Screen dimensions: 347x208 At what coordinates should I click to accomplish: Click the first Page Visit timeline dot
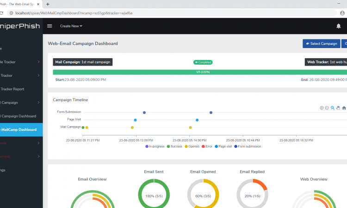(x=135, y=120)
